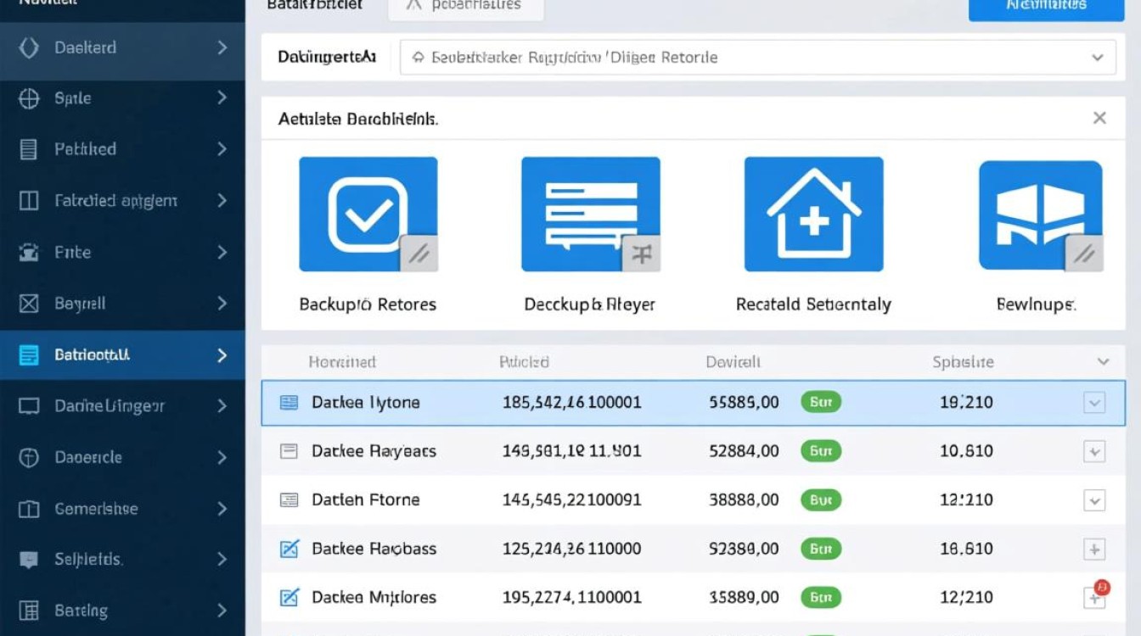The image size is (1141, 636).
Task: Toggle the green status badge on Datlen Ftorne row
Action: (x=820, y=500)
